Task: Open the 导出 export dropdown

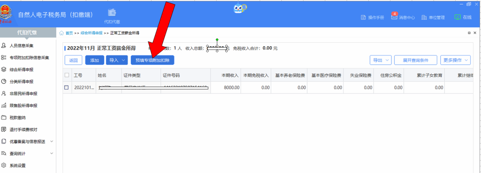Action: point(380,60)
